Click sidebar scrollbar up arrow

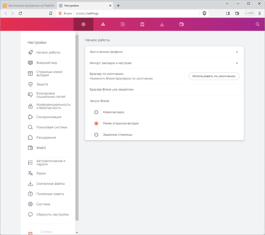(77, 33)
